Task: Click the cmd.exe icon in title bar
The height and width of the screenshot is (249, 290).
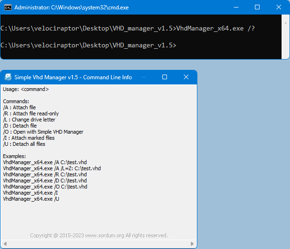Action: tap(8, 8)
